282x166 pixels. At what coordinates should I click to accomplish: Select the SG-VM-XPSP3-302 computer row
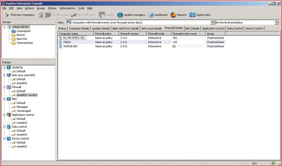(x=142, y=38)
